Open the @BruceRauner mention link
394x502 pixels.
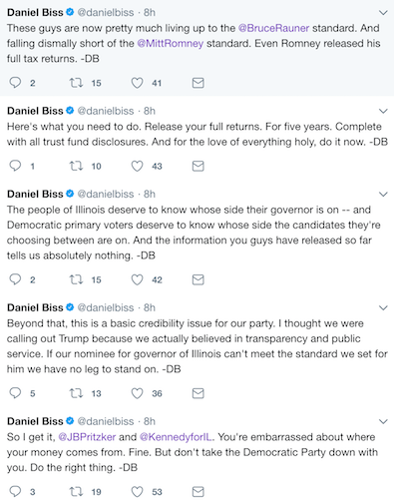(x=273, y=28)
